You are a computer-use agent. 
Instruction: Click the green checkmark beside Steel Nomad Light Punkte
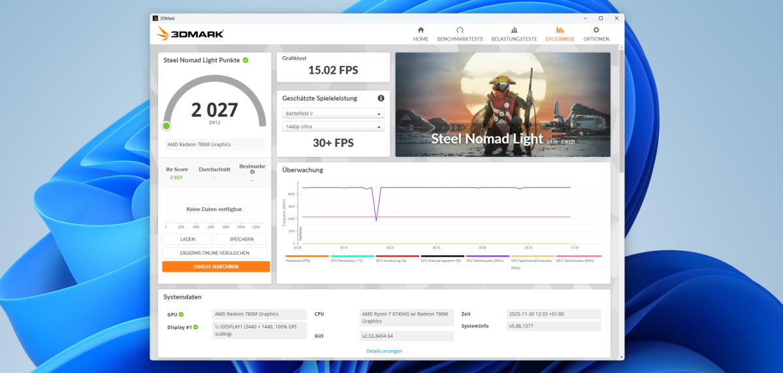[x=246, y=60]
